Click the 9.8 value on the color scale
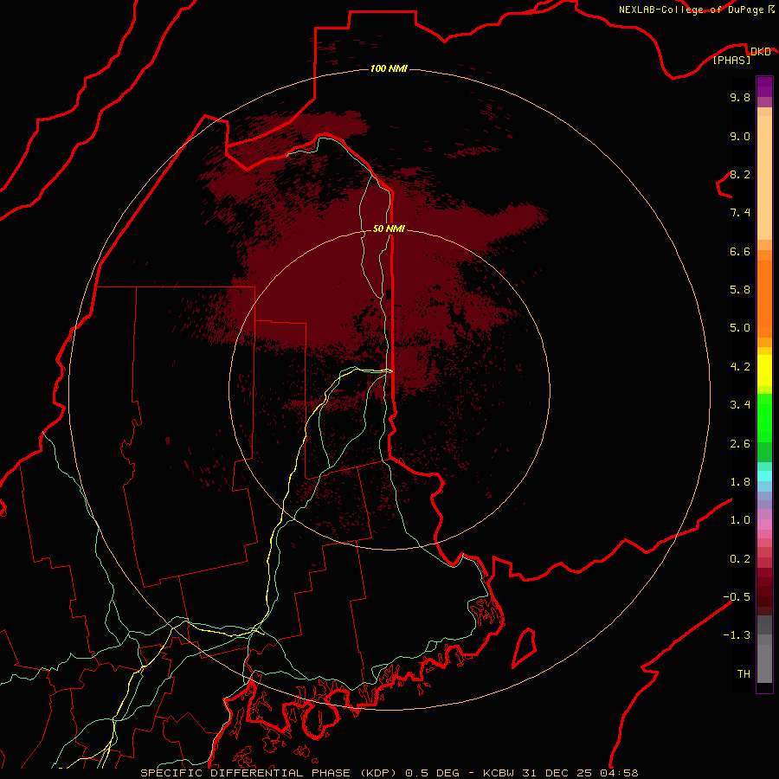The width and height of the screenshot is (779, 779). (740, 97)
